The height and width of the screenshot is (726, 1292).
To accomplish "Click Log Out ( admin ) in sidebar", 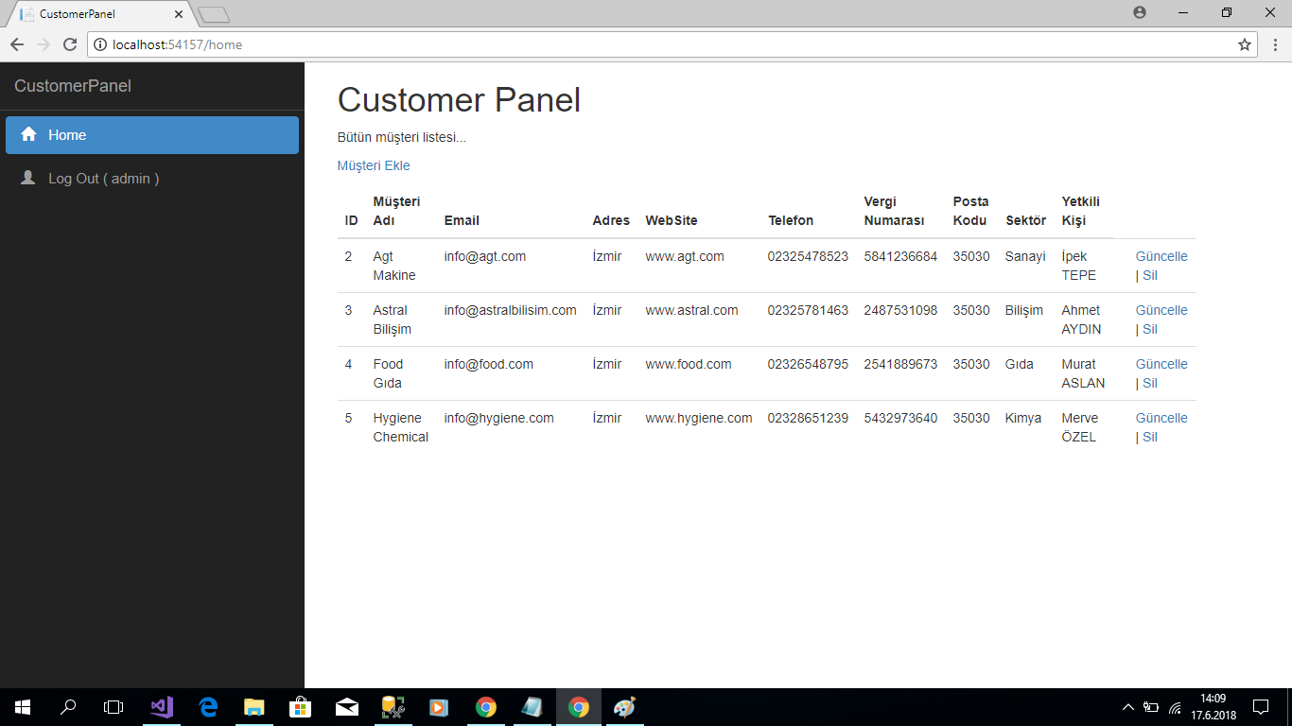I will tap(104, 178).
